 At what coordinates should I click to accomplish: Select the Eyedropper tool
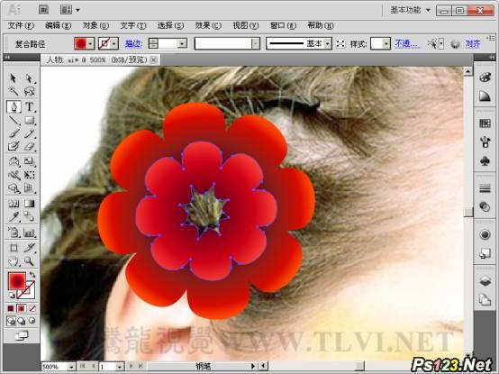coord(14,217)
